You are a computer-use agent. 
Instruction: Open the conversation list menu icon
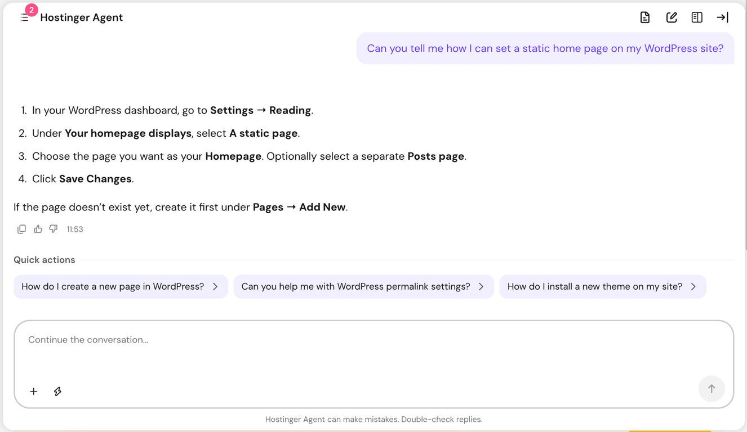[x=24, y=18]
